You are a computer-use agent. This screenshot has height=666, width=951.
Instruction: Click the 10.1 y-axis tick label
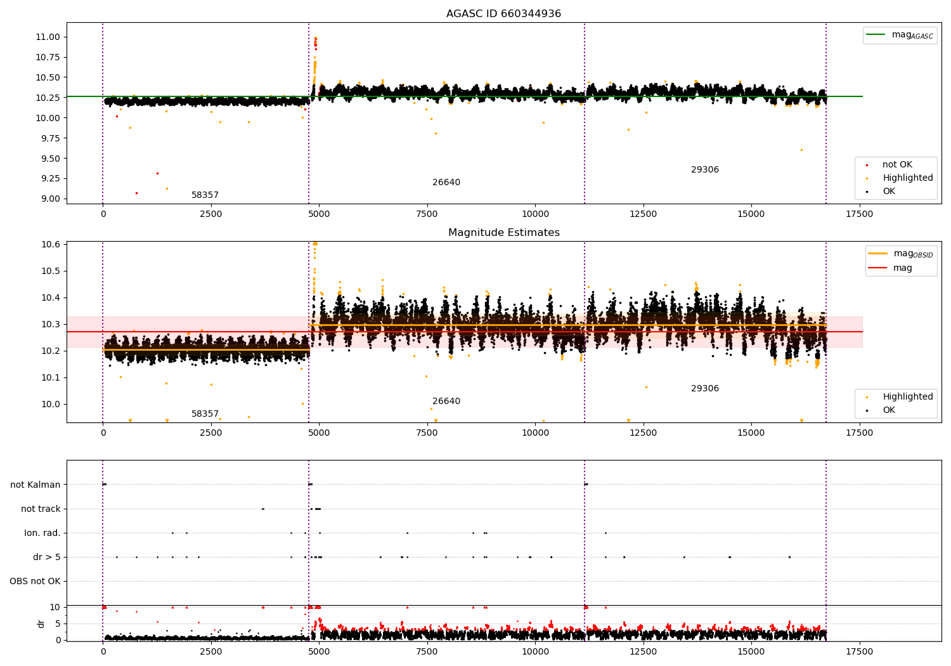[x=50, y=377]
